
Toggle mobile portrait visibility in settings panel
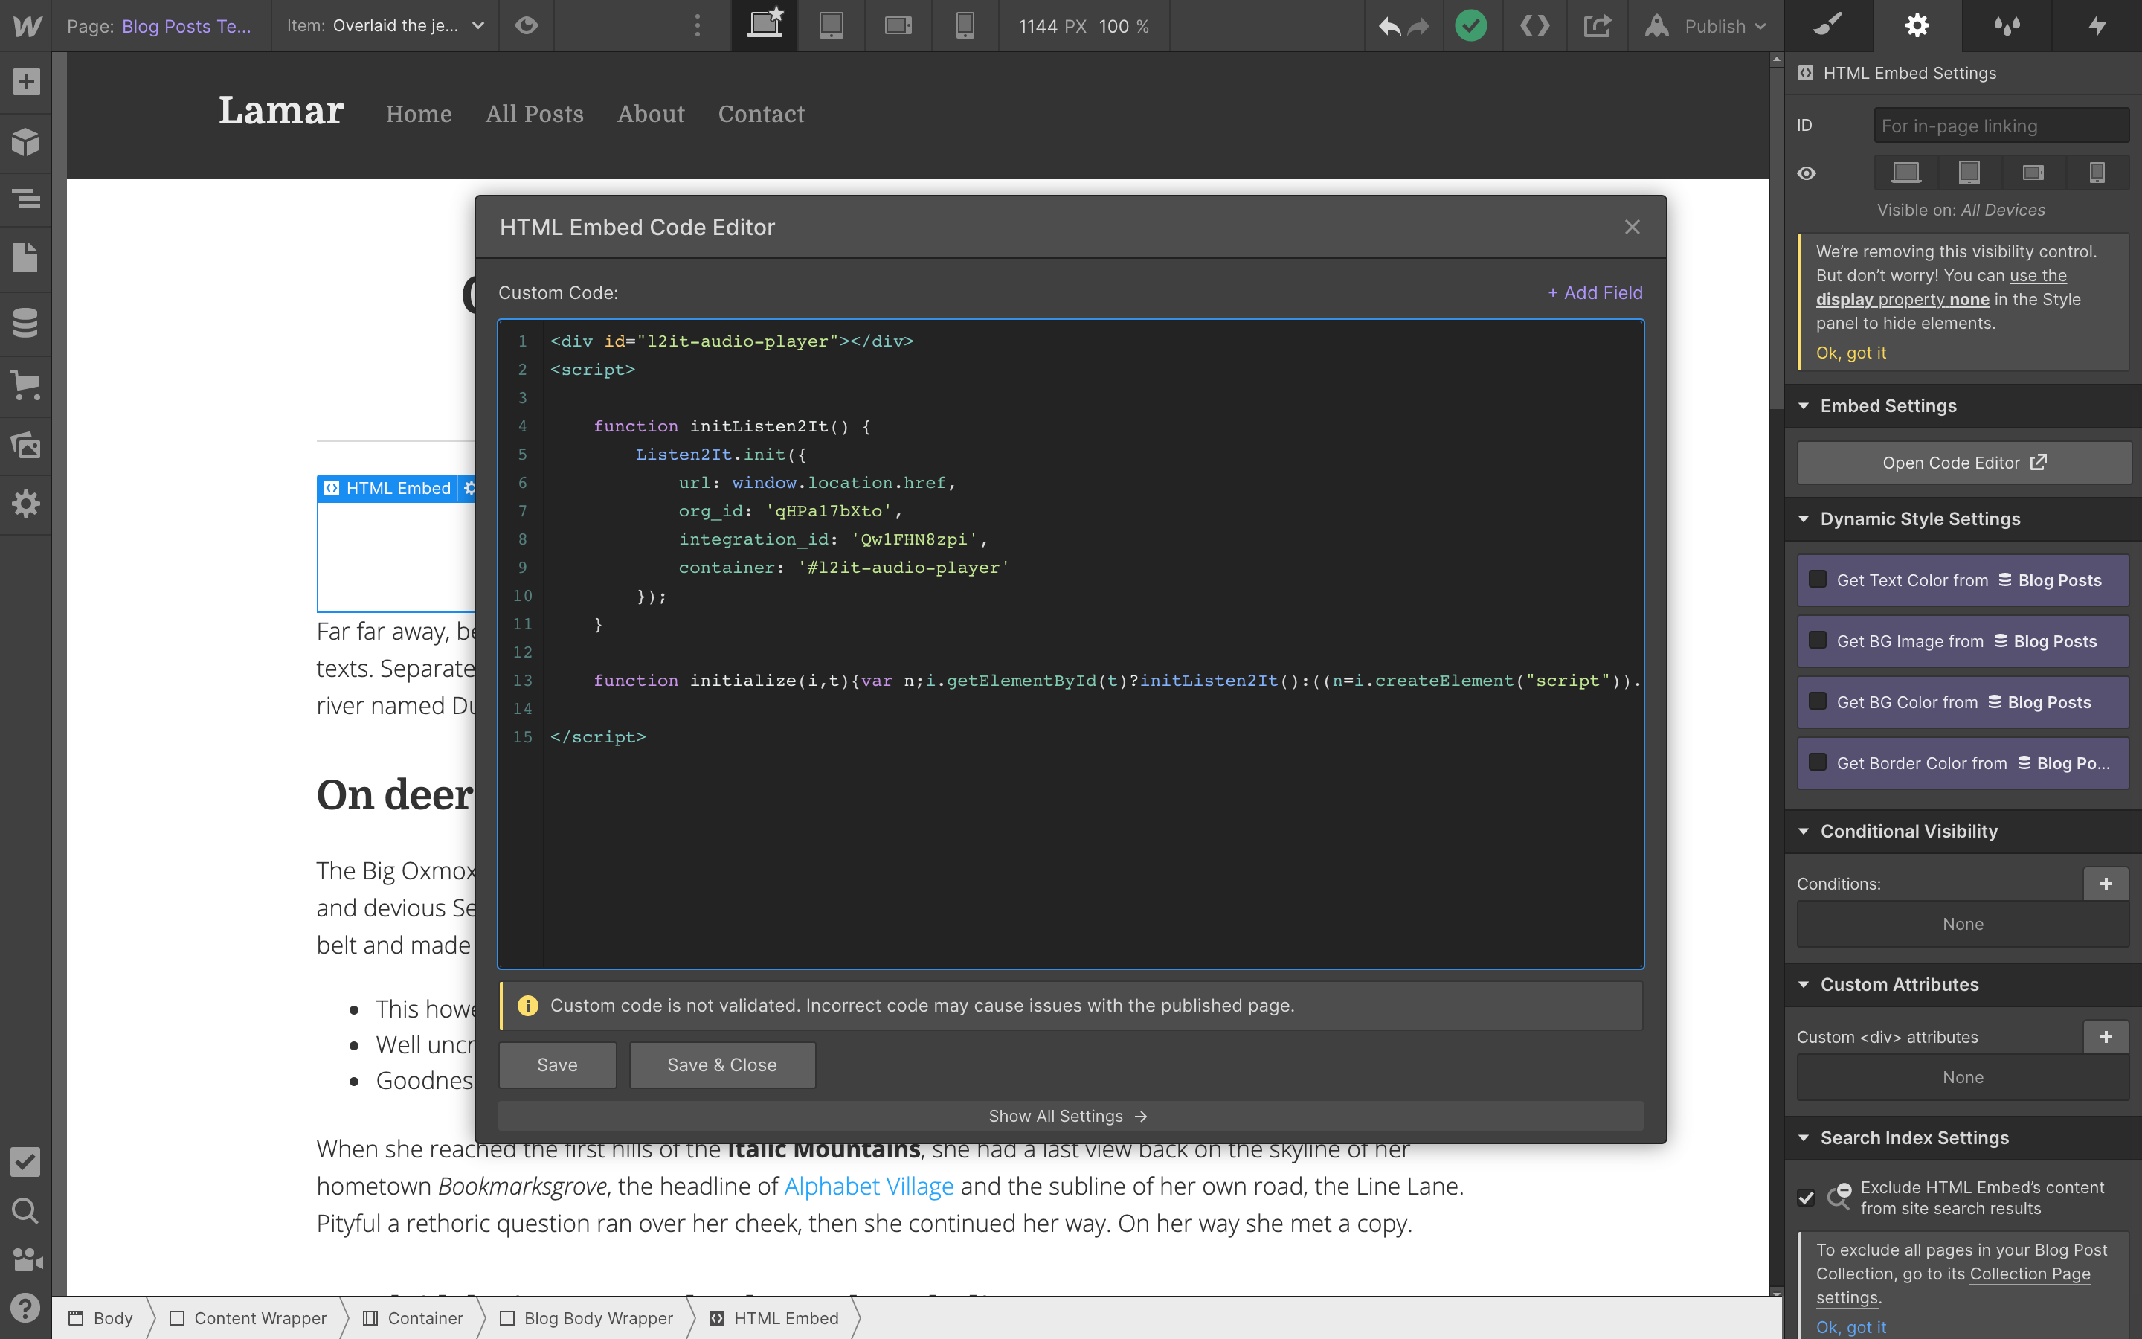pyautogui.click(x=2097, y=173)
